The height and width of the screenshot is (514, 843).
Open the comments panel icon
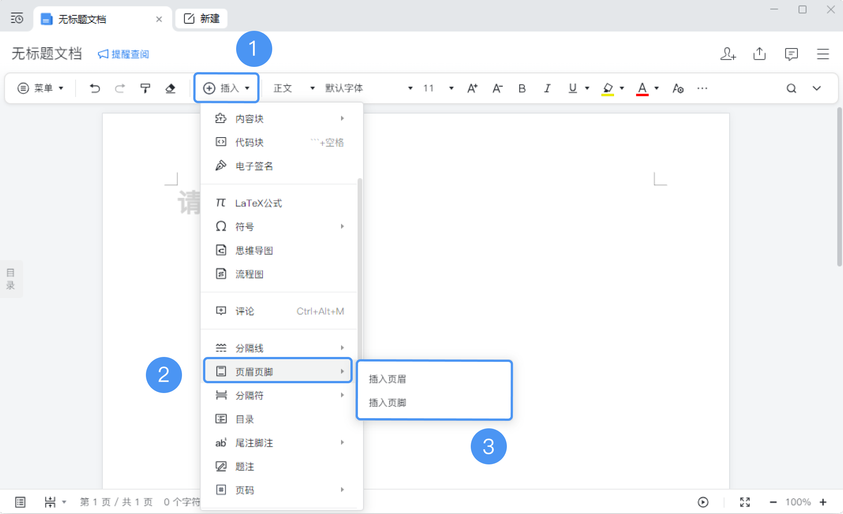791,54
